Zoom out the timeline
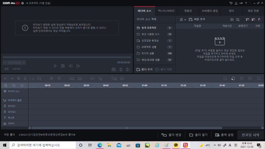The height and width of the screenshot is (149, 265). [x=14, y=86]
